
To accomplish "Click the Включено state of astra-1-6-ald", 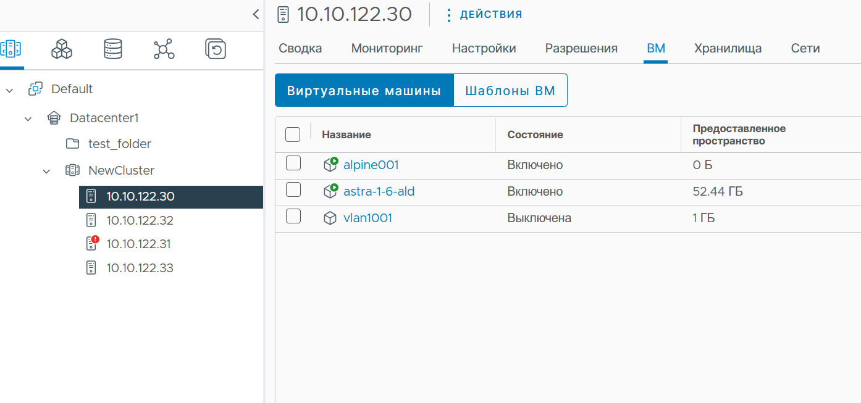I will (535, 191).
